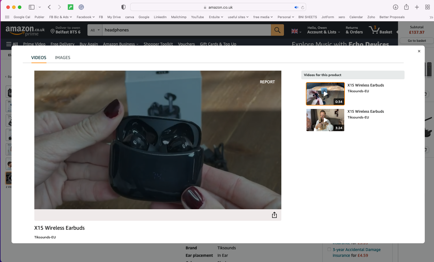
Task: Open the xero bookmark
Action: (x=342, y=17)
